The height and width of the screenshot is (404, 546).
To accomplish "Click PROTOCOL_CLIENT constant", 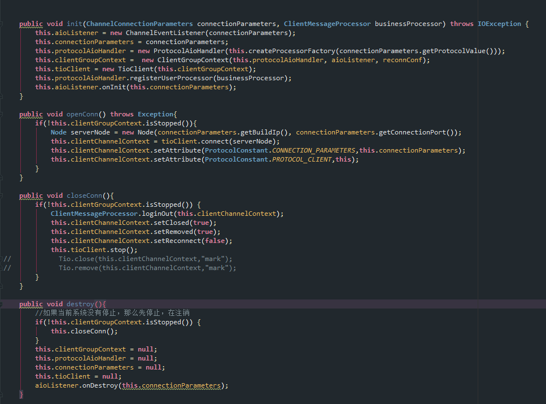I will pos(302,159).
